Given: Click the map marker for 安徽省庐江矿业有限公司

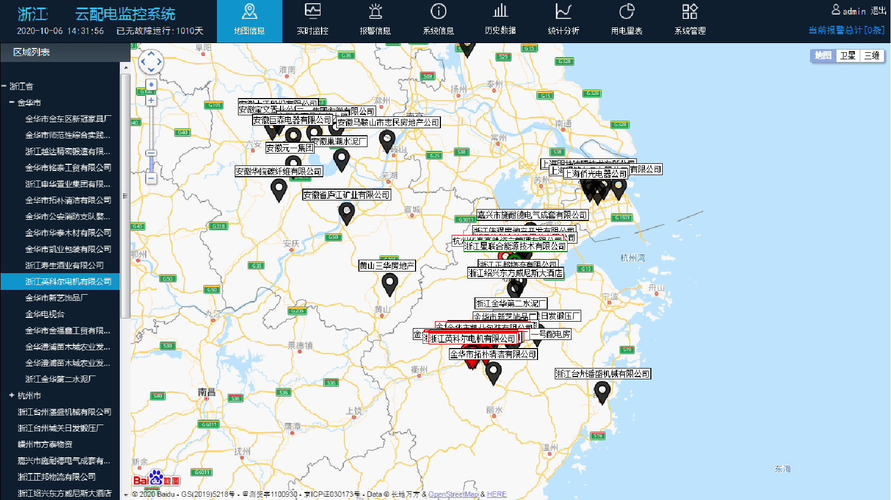Looking at the screenshot, I should (x=346, y=213).
